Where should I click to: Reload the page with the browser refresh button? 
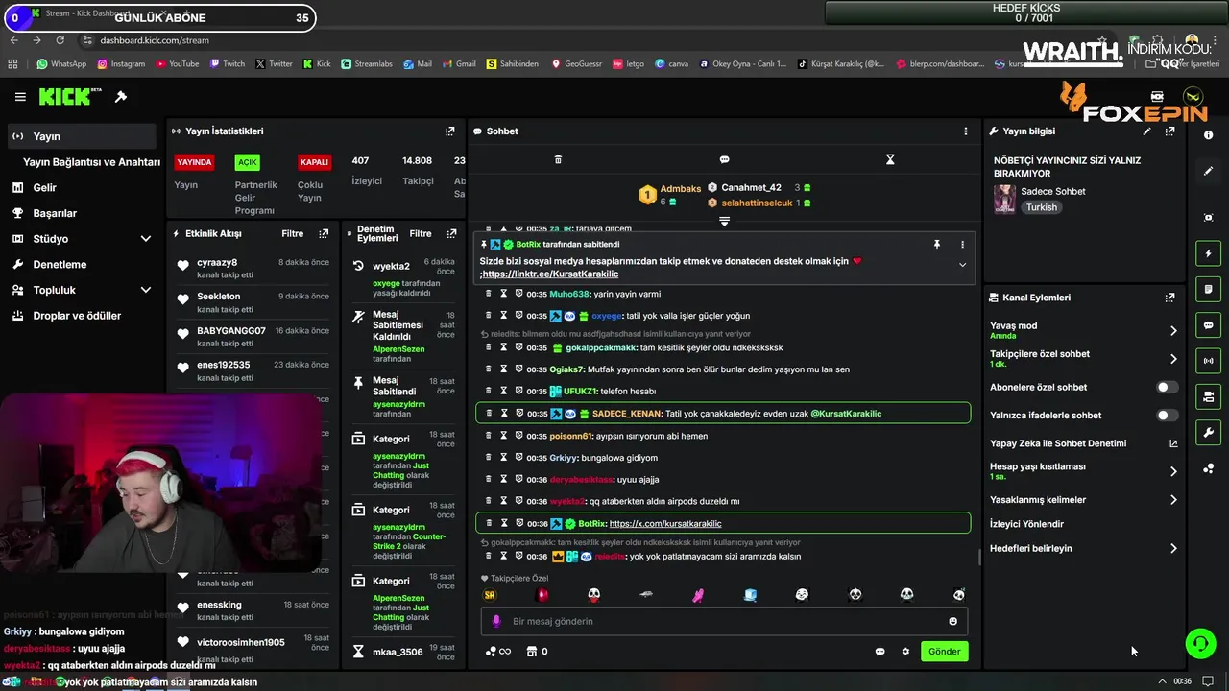[x=60, y=40]
